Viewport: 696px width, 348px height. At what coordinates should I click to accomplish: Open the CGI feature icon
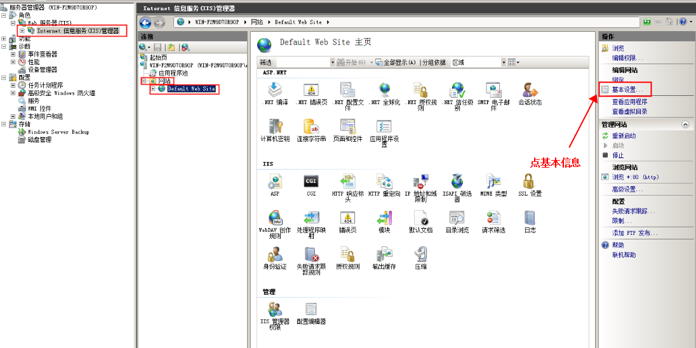311,183
